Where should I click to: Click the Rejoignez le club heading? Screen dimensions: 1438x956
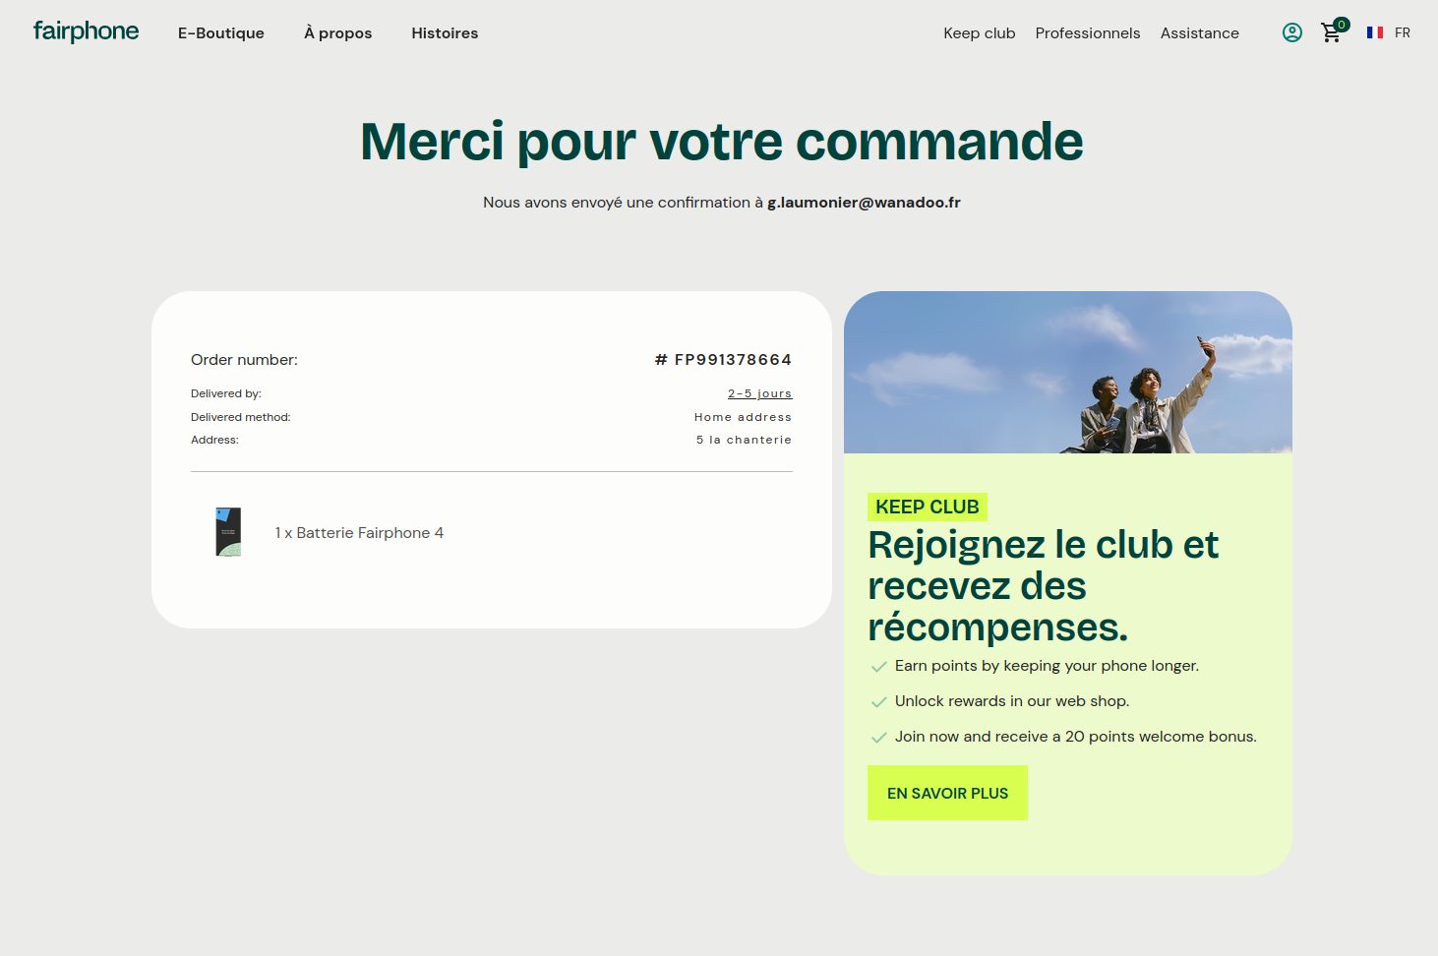coord(1043,585)
